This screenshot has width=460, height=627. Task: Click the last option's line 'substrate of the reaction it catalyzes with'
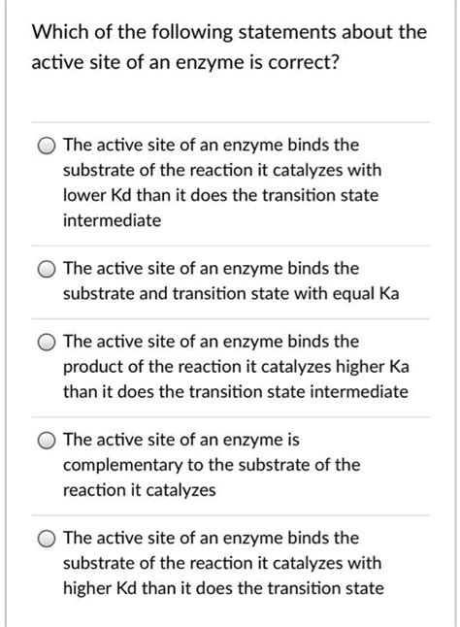222,563
